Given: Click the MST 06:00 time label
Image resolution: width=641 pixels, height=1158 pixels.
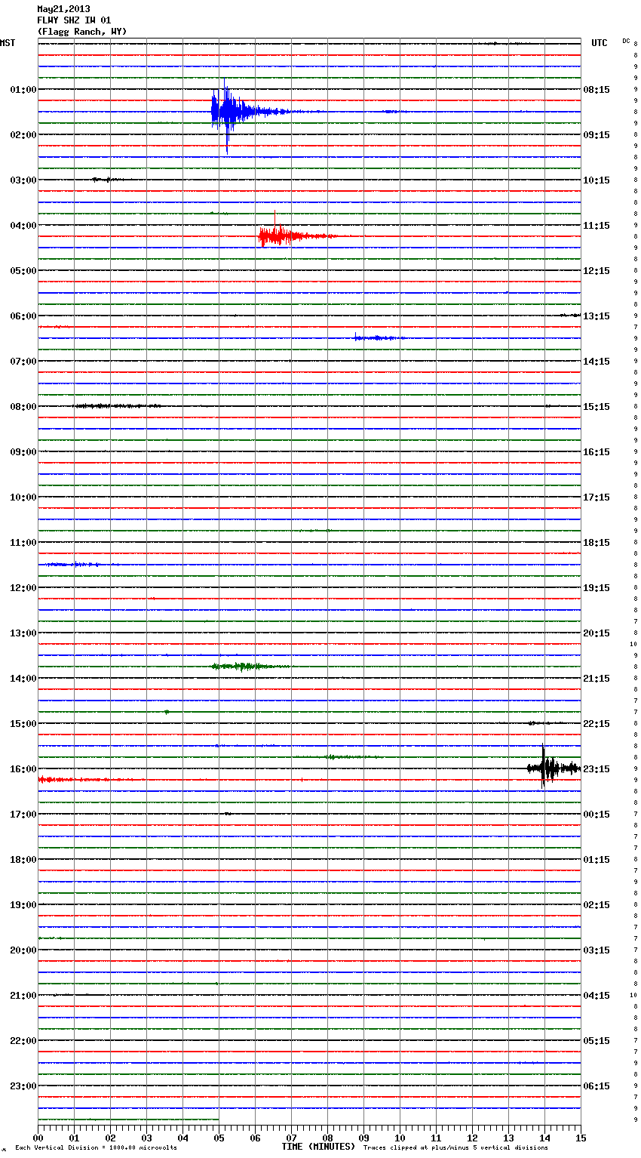Looking at the screenshot, I should 23,316.
